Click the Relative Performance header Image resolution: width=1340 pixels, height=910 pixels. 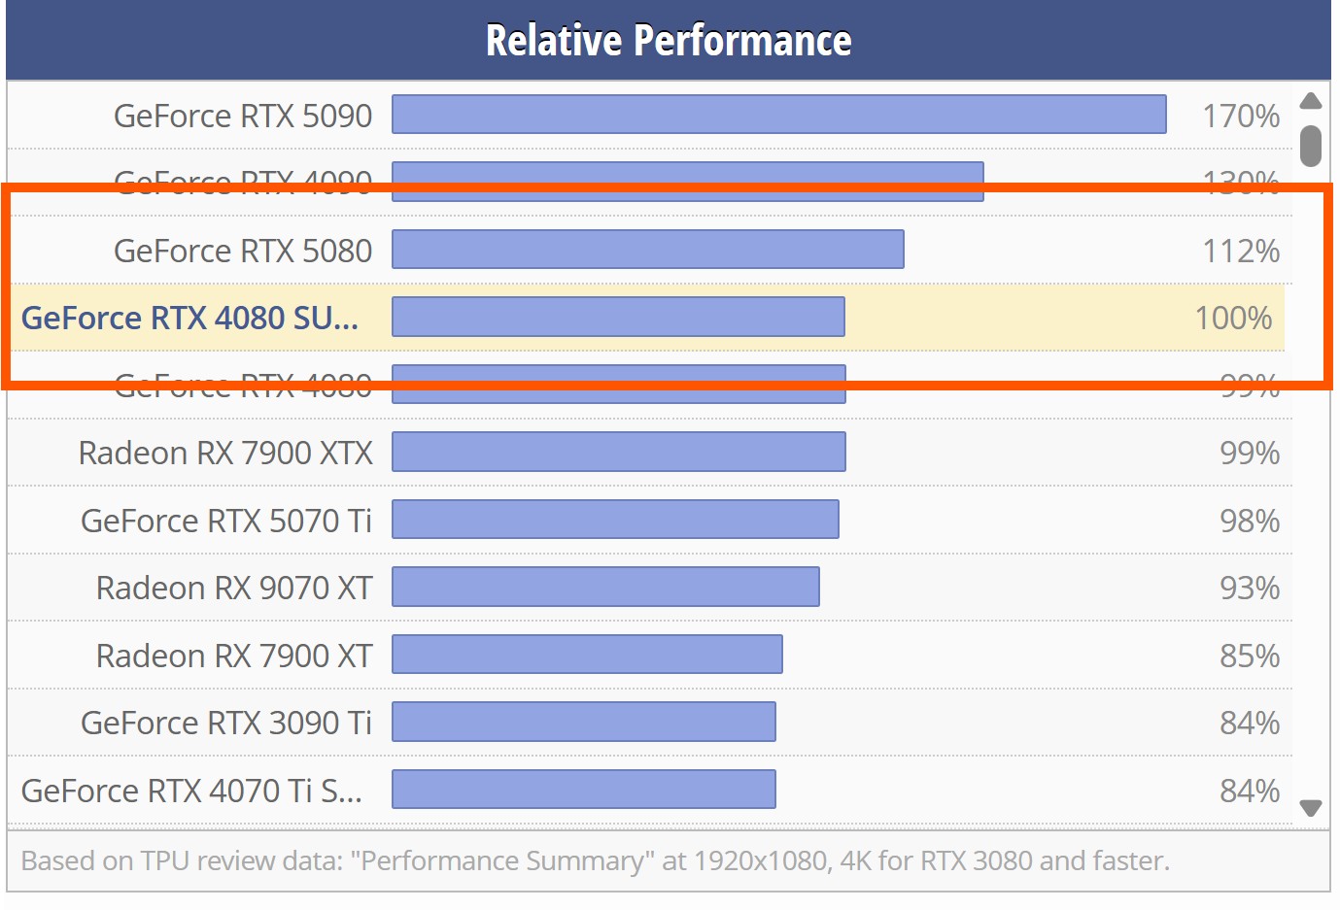point(669,41)
